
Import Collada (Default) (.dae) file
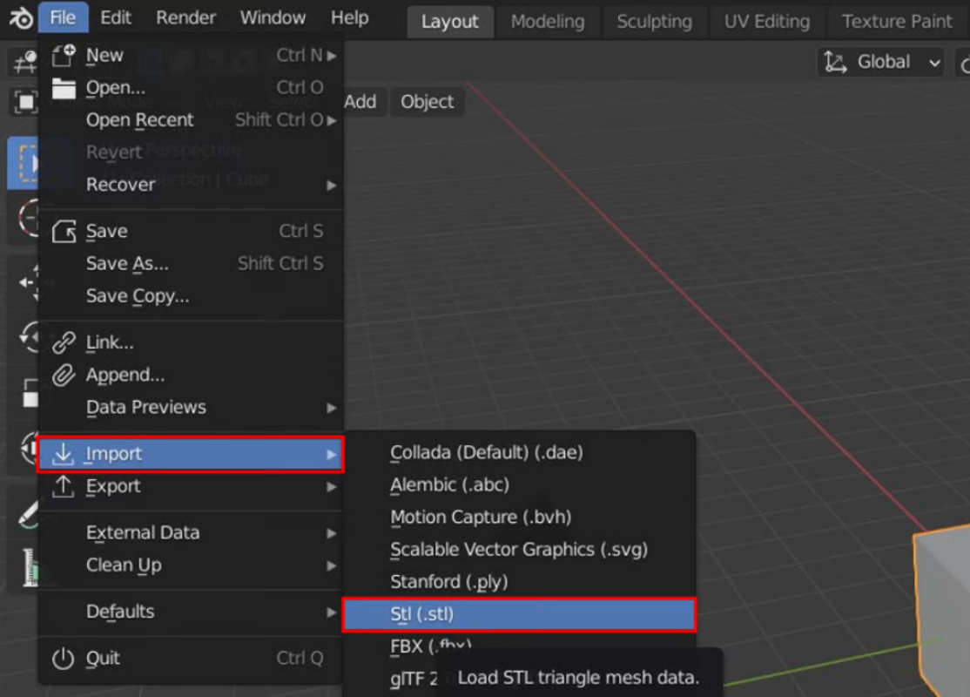520,452
